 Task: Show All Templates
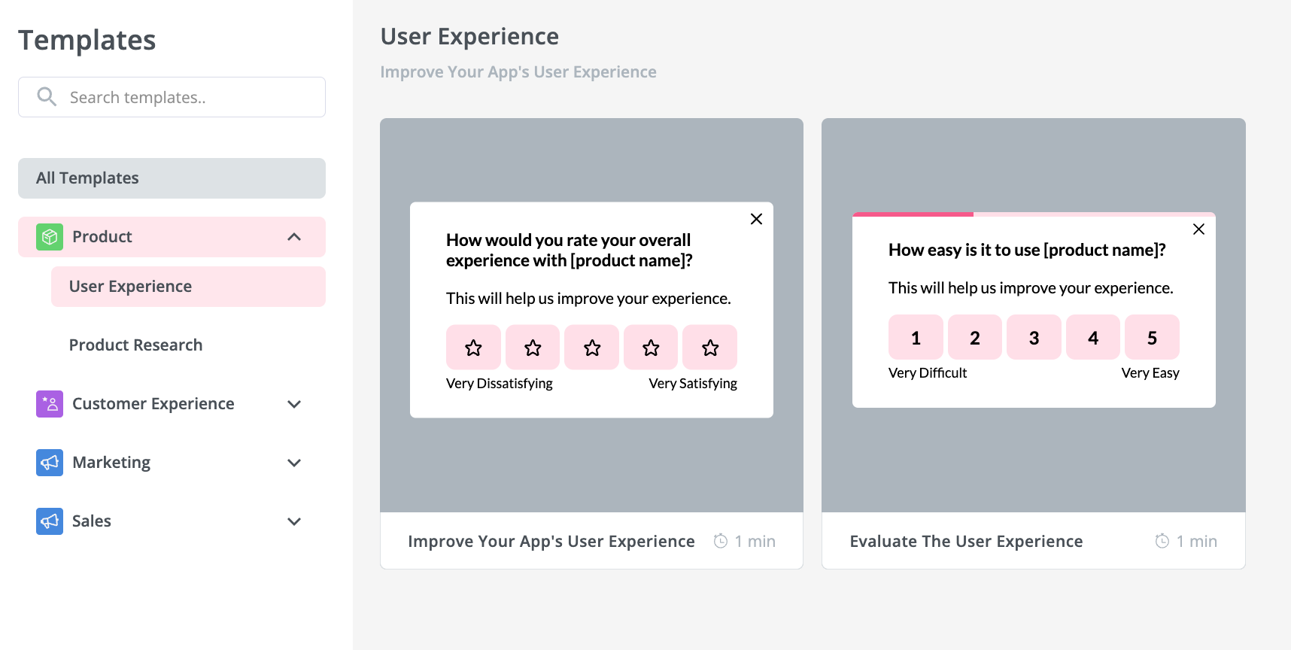(172, 178)
